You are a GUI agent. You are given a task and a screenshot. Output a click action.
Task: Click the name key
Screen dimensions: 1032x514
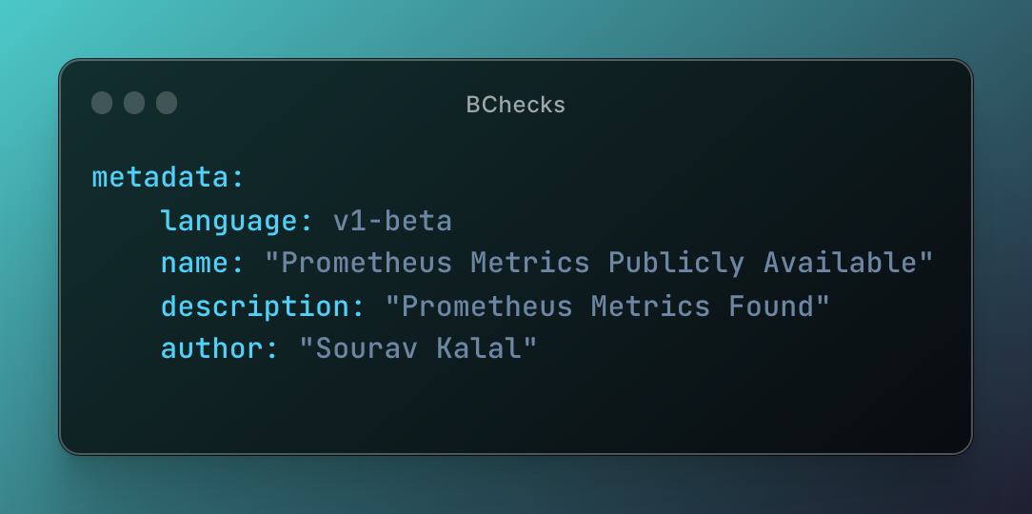coord(194,264)
